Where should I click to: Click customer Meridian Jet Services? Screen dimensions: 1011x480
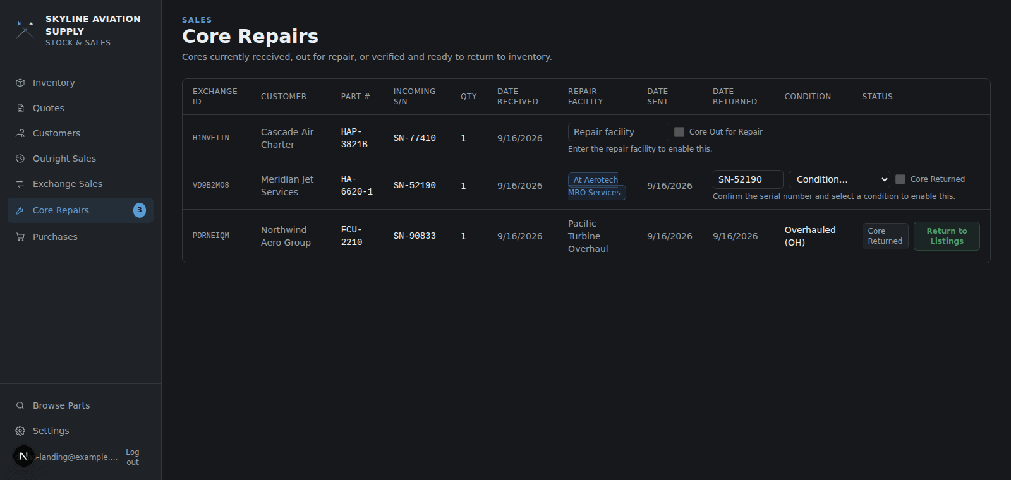(x=288, y=186)
